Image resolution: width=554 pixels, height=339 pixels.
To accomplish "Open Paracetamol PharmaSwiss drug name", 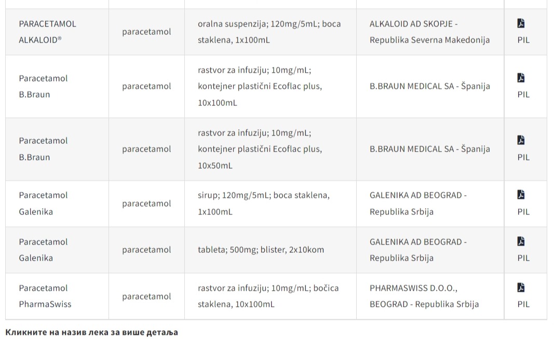I will [x=45, y=296].
